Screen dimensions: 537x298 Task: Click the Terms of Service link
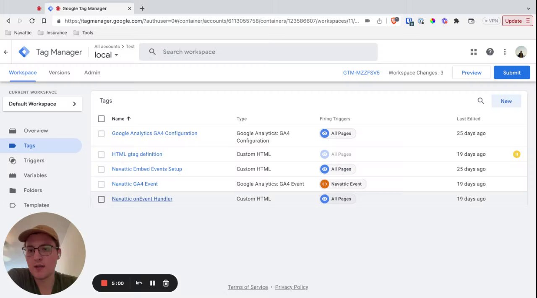click(248, 287)
